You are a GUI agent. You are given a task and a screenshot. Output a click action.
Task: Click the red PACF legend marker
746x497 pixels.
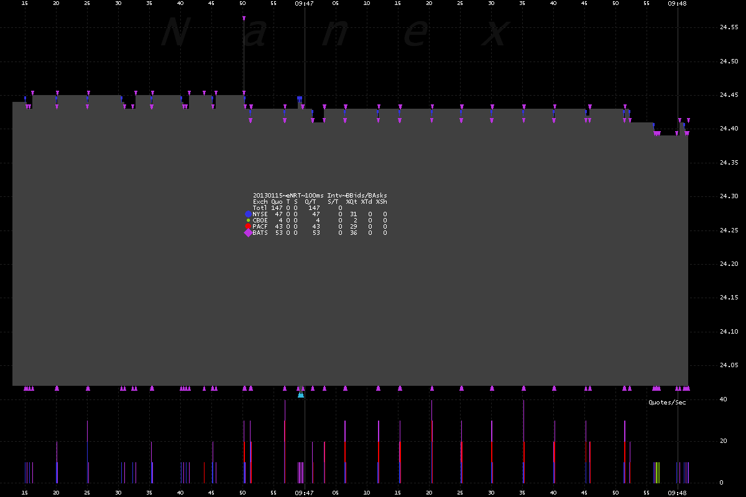coord(248,226)
